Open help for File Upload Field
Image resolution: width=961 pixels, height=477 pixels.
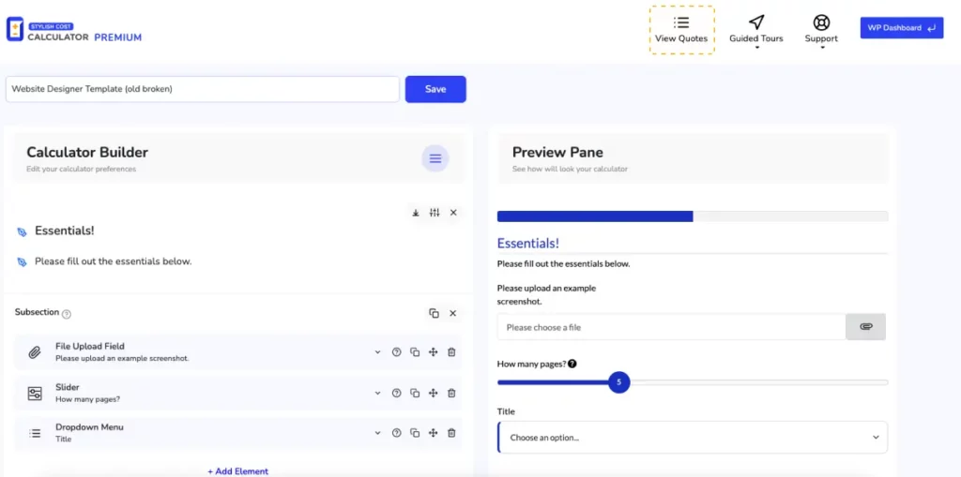pyautogui.click(x=397, y=352)
